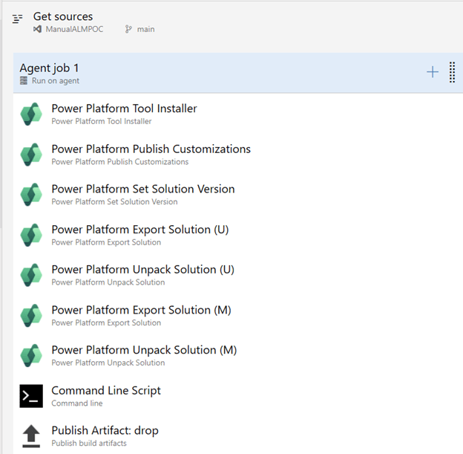Click the main branch label

click(x=145, y=30)
